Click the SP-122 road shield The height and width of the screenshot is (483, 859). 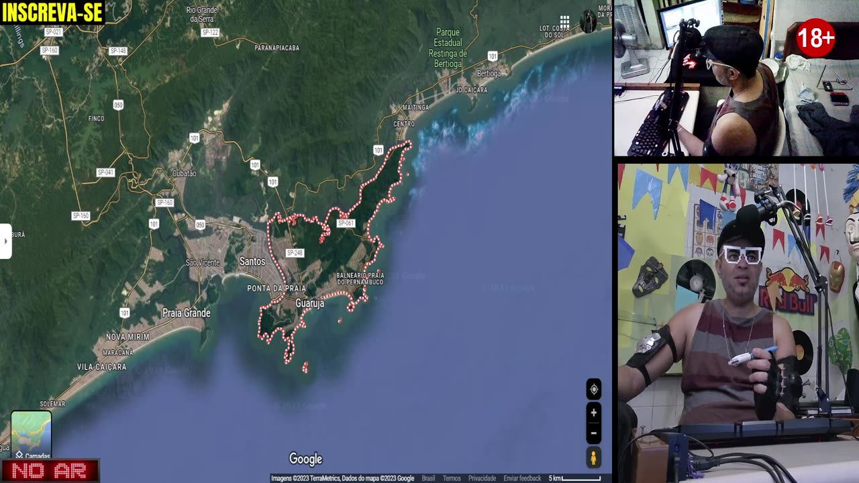210,32
